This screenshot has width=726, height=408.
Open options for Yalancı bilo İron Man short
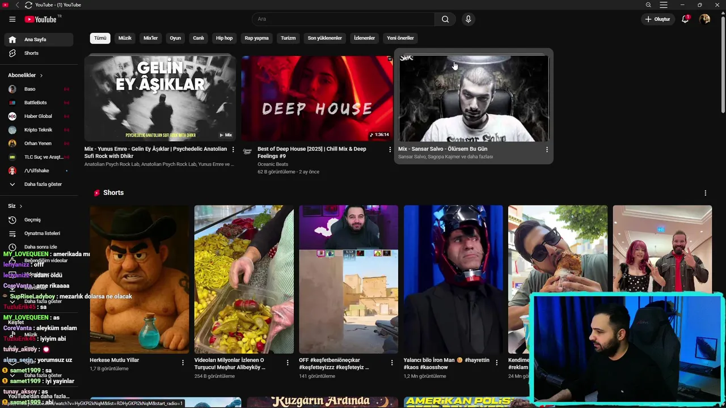(x=496, y=363)
